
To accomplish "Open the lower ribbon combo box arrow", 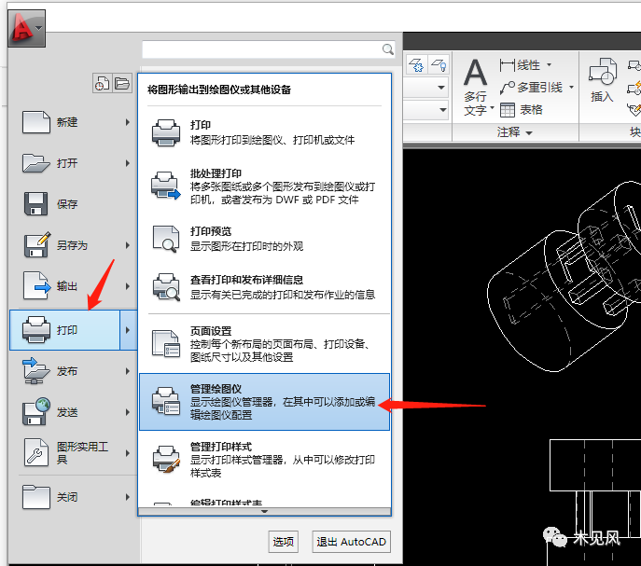I will [x=443, y=109].
